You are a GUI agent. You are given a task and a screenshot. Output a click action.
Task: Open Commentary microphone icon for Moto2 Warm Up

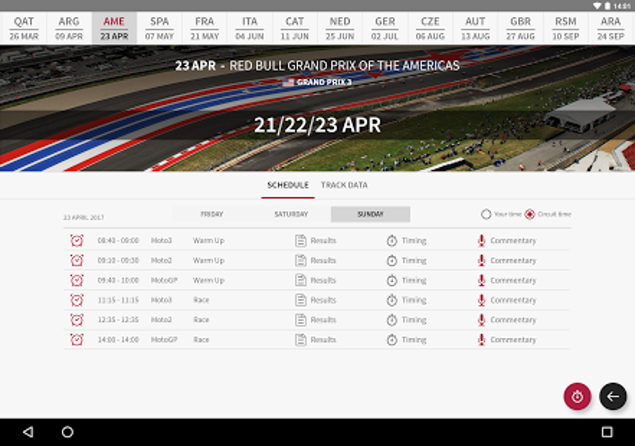tap(481, 260)
